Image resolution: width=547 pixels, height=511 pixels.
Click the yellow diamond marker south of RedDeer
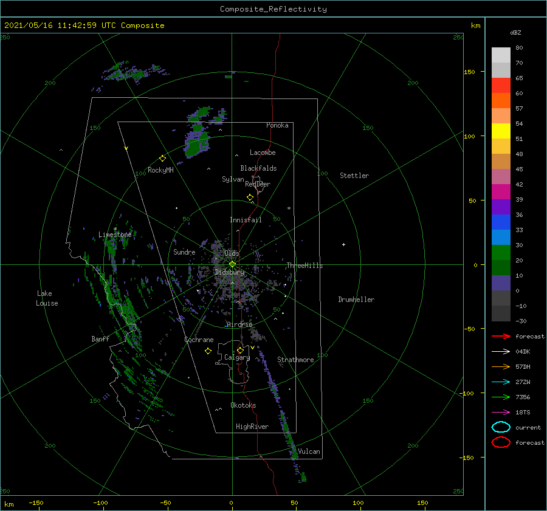(x=250, y=197)
